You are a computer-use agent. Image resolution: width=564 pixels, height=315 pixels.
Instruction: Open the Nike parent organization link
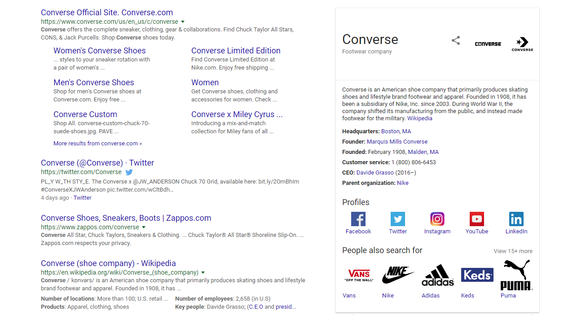point(403,183)
